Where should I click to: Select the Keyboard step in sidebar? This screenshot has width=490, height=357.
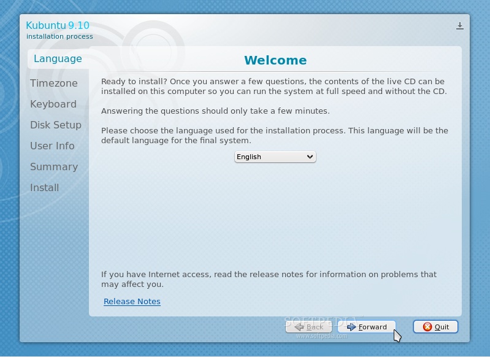pos(53,104)
